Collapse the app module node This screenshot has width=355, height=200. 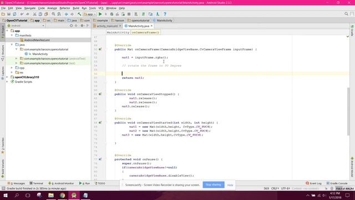click(x=7, y=31)
